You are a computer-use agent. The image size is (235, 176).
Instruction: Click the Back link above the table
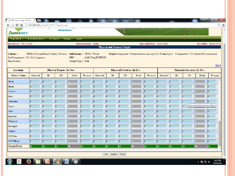click(x=218, y=65)
